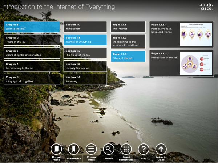Open Chapter 2 Pillars of the IoE
218x163 pixels.
click(x=32, y=40)
